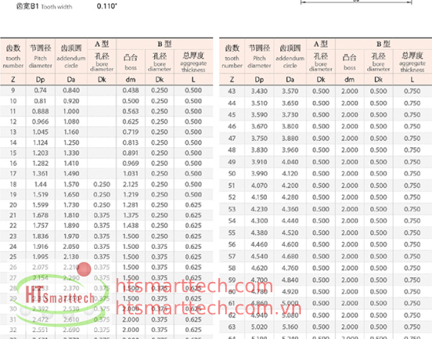This screenshot has height=339, width=432.
Task: Select pitch diameter value 4.460
Action: (259, 244)
